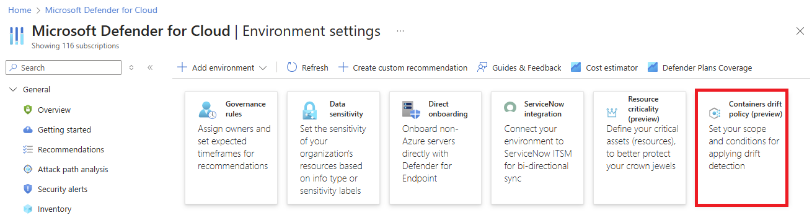Viewport: 812px width, 223px height.
Task: Open the ServiceNow integration card
Action: click(537, 147)
